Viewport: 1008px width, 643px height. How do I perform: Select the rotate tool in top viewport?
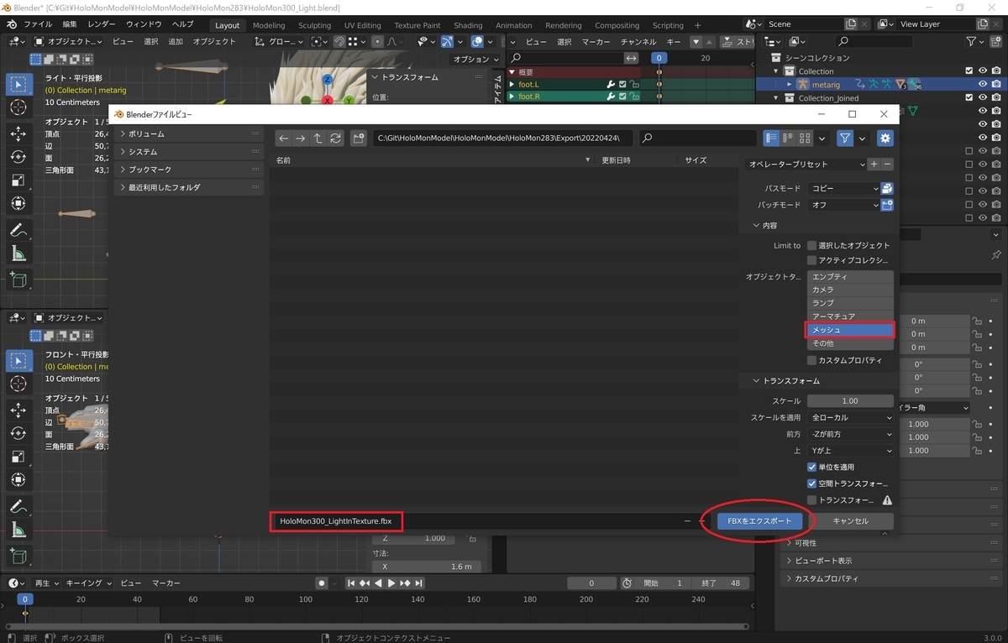18,157
